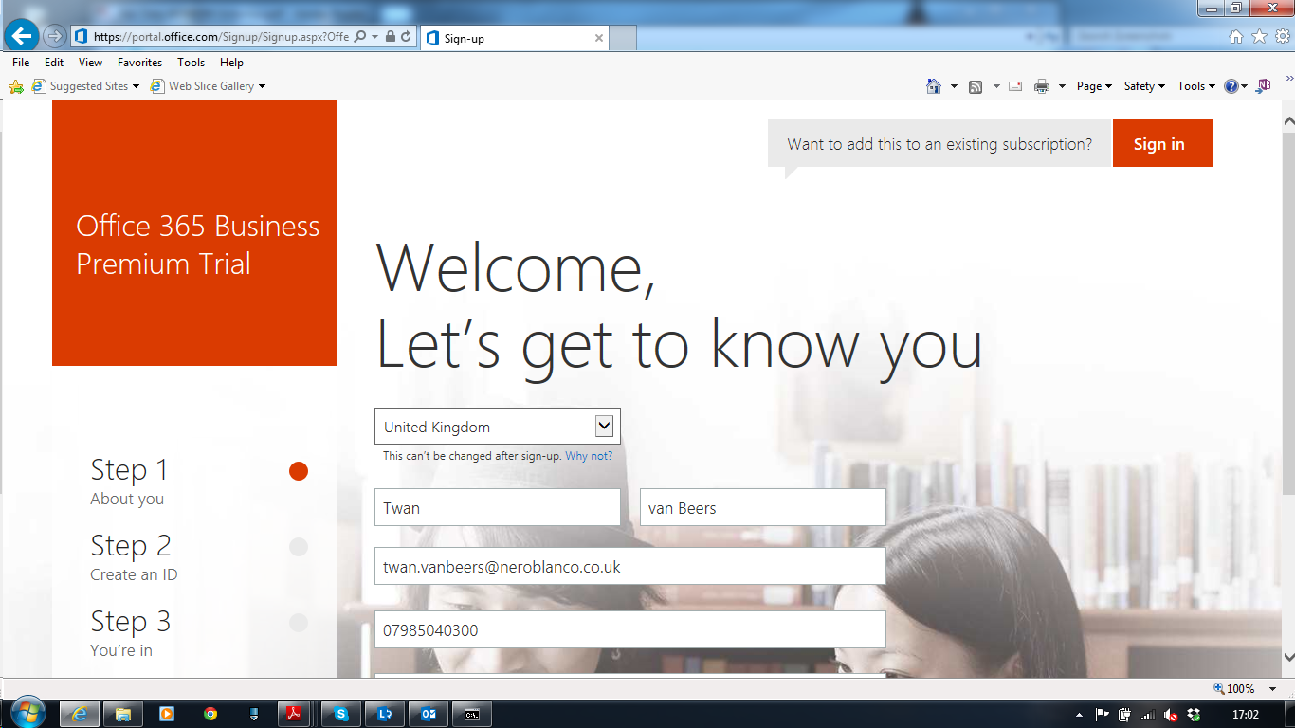Click the security lock icon in address bar
This screenshot has height=728, width=1295.
coord(391,37)
